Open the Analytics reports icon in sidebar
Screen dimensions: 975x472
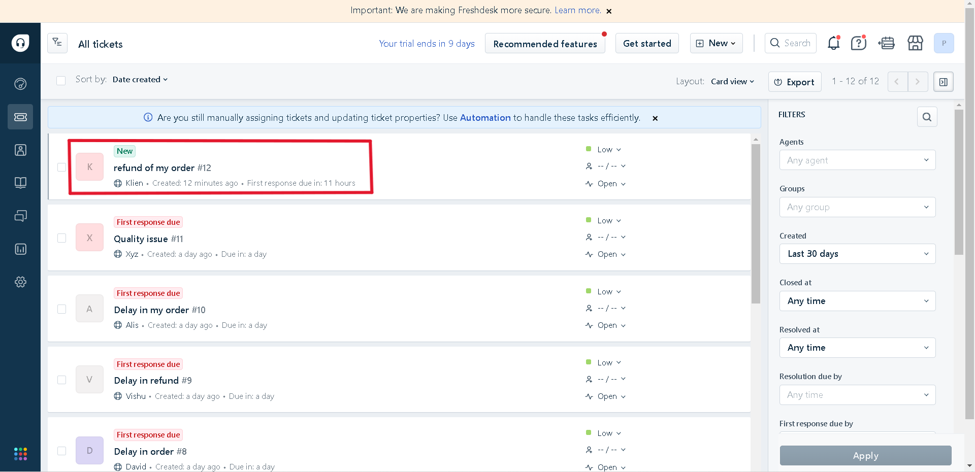(20, 249)
